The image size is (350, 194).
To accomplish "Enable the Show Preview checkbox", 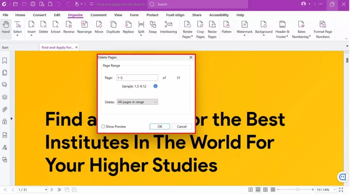I will [103, 126].
